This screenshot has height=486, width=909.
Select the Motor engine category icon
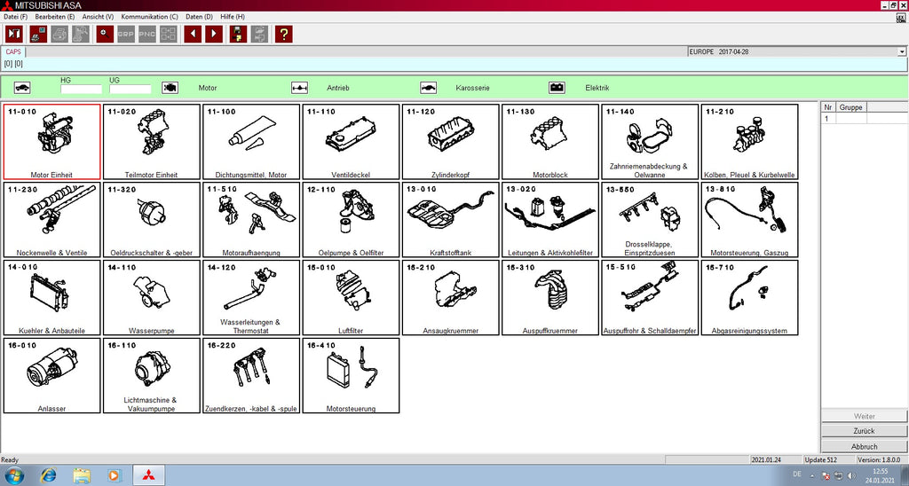[x=170, y=89]
